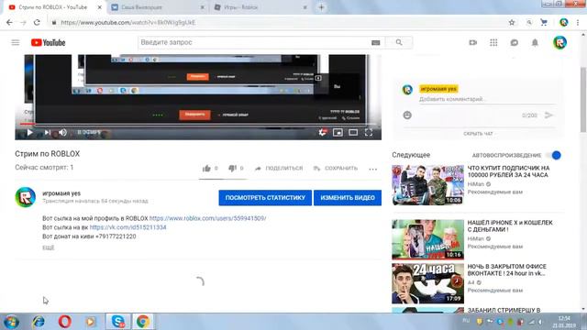Viewport: 587px width, 330px height.
Task: Open a new browser tab
Action: click(321, 7)
